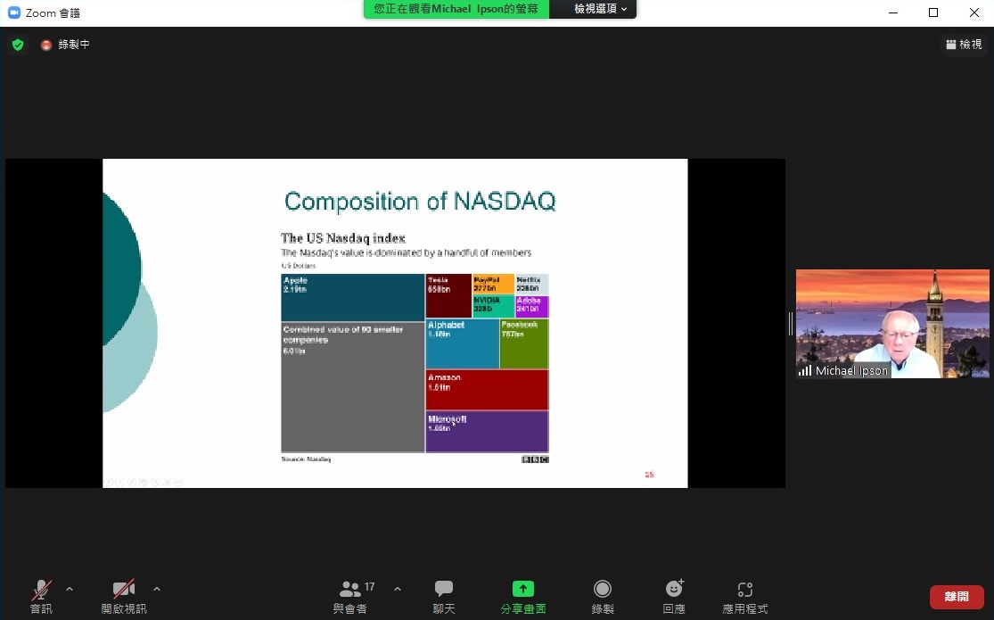Open the participants panel icon
Viewport: 994px width, 620px height.
tap(349, 589)
